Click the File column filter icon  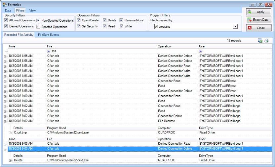pyautogui.click(x=49, y=51)
